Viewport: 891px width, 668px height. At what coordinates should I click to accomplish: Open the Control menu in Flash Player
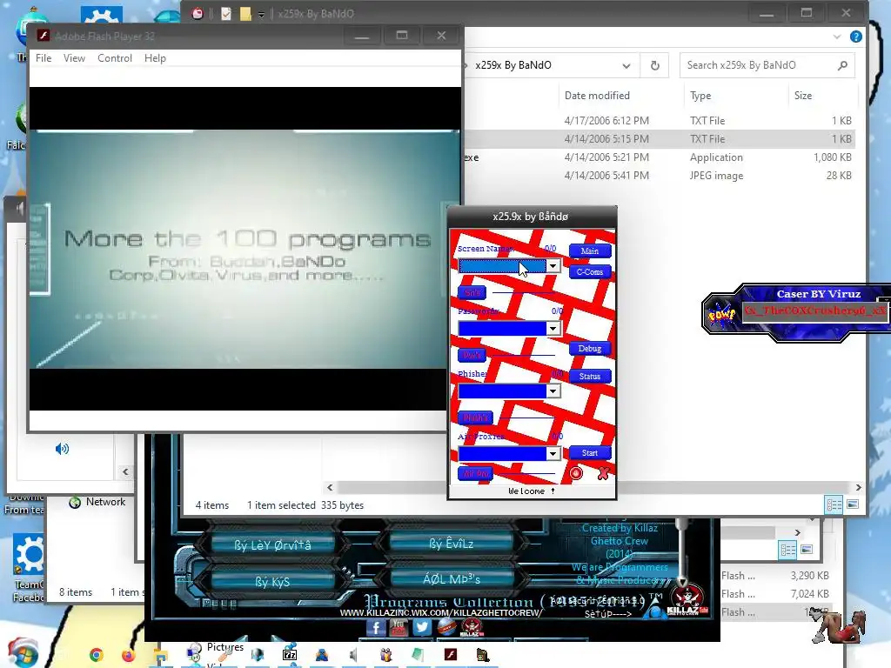coord(115,58)
